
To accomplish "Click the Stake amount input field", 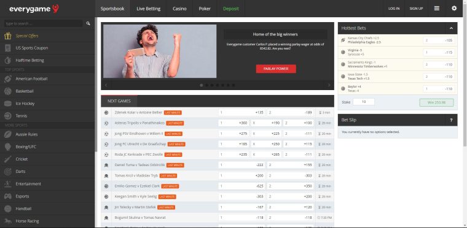I will pos(364,102).
